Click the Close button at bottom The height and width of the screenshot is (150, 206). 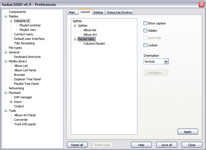(192, 145)
